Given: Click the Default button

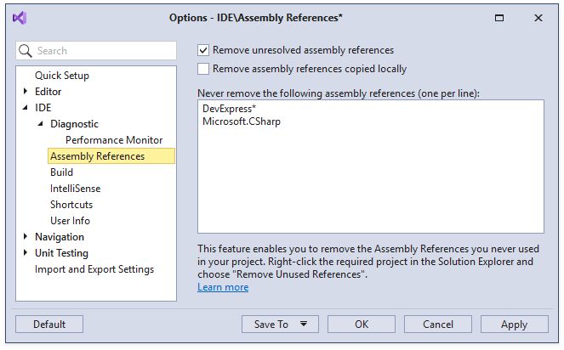Looking at the screenshot, I should click(49, 324).
